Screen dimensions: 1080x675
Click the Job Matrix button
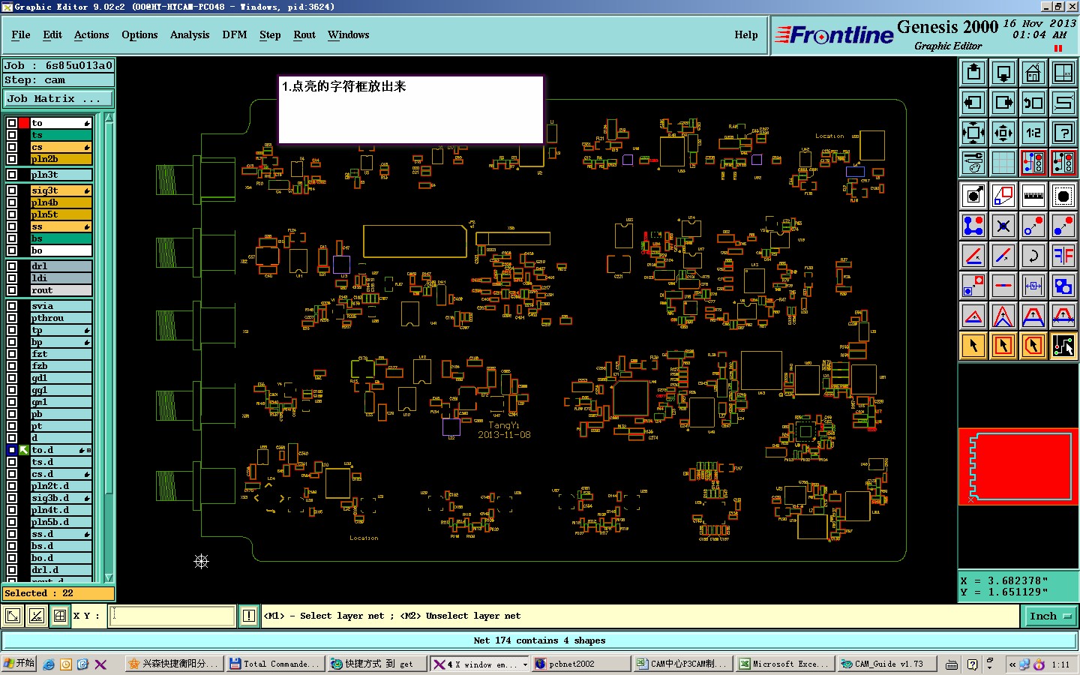tap(58, 99)
